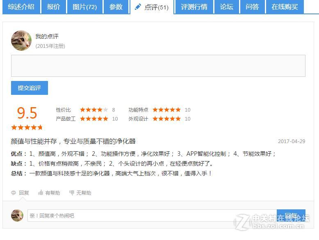Click the (2015年注册) registration text

[50, 46]
